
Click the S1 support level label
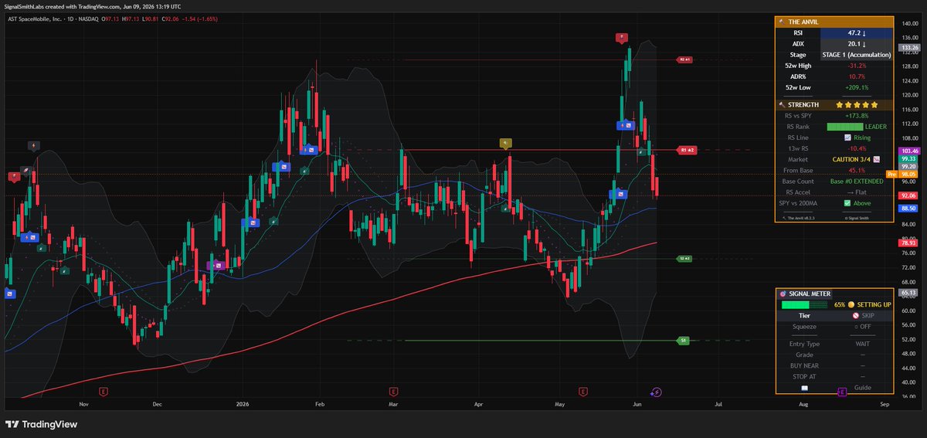pyautogui.click(x=683, y=340)
